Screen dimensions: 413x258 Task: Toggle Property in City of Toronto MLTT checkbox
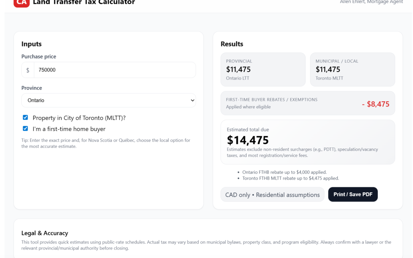25,117
